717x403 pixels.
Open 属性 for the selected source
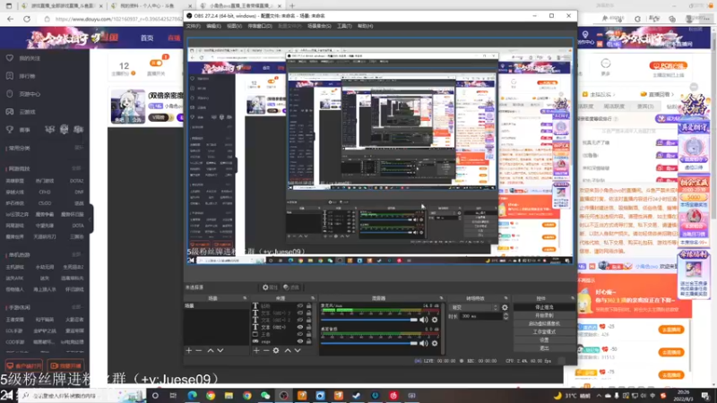click(x=271, y=287)
